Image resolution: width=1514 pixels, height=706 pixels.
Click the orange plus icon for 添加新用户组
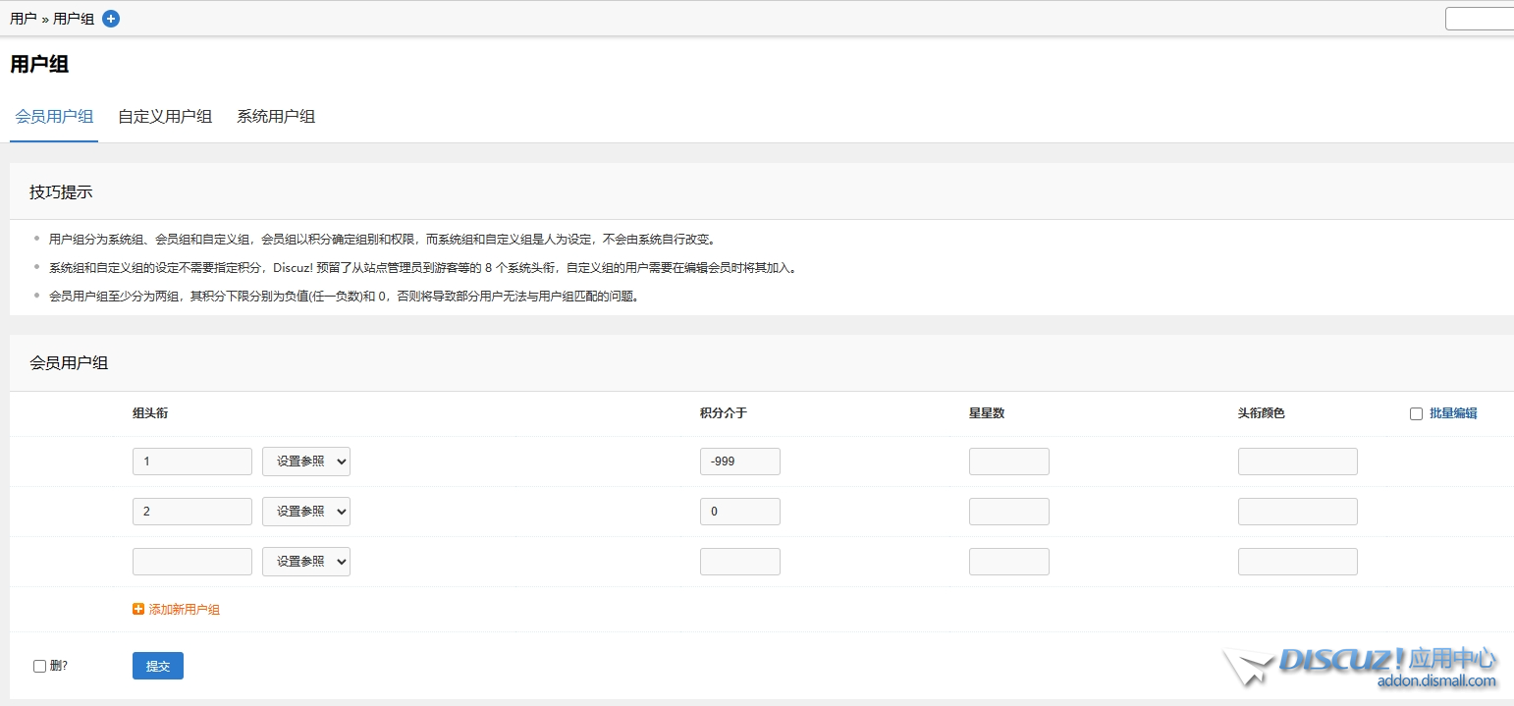coord(138,610)
